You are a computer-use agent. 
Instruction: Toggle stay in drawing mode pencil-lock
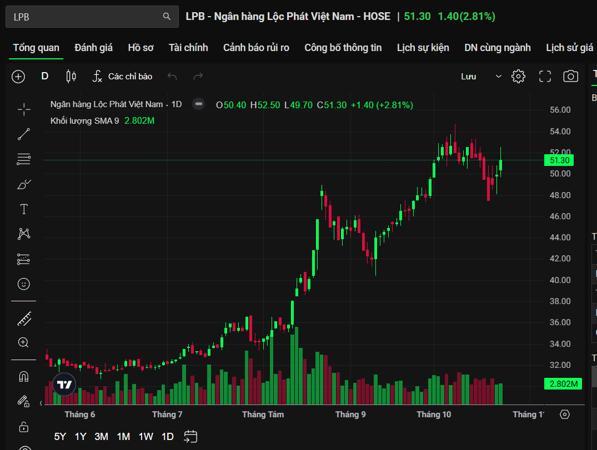click(x=24, y=401)
